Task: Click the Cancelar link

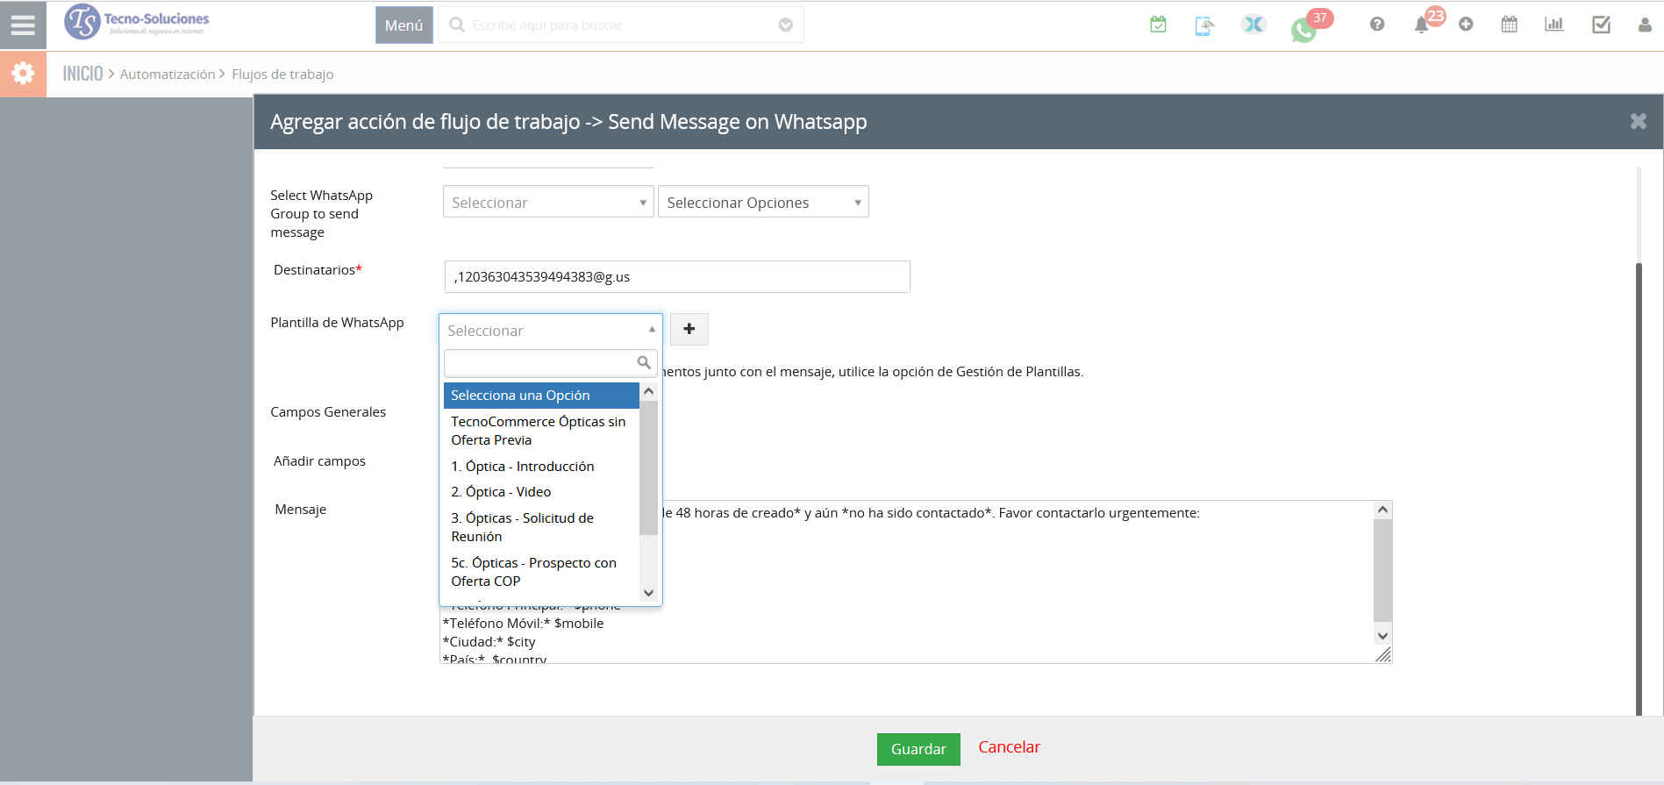Action: [x=1009, y=747]
